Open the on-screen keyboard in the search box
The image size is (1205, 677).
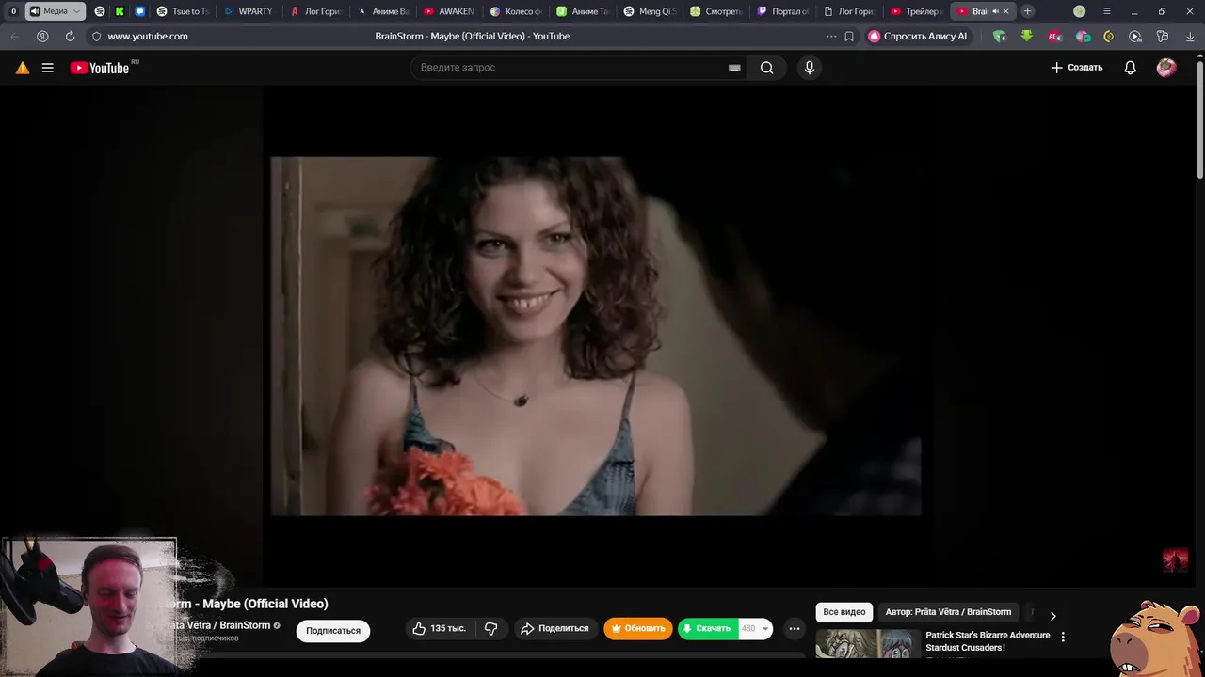[734, 68]
